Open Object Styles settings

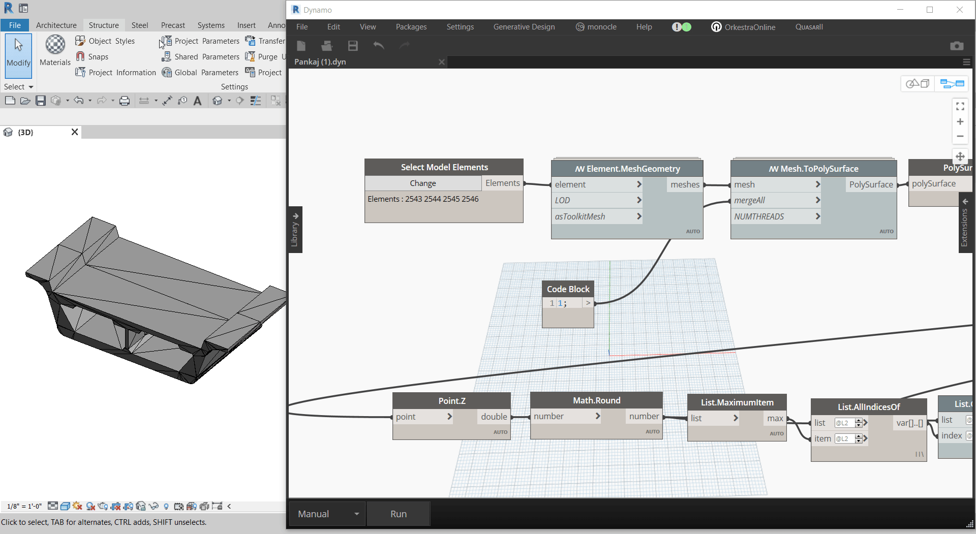pyautogui.click(x=105, y=41)
